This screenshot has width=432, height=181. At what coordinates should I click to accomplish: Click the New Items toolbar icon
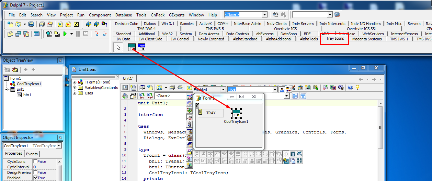10,24
